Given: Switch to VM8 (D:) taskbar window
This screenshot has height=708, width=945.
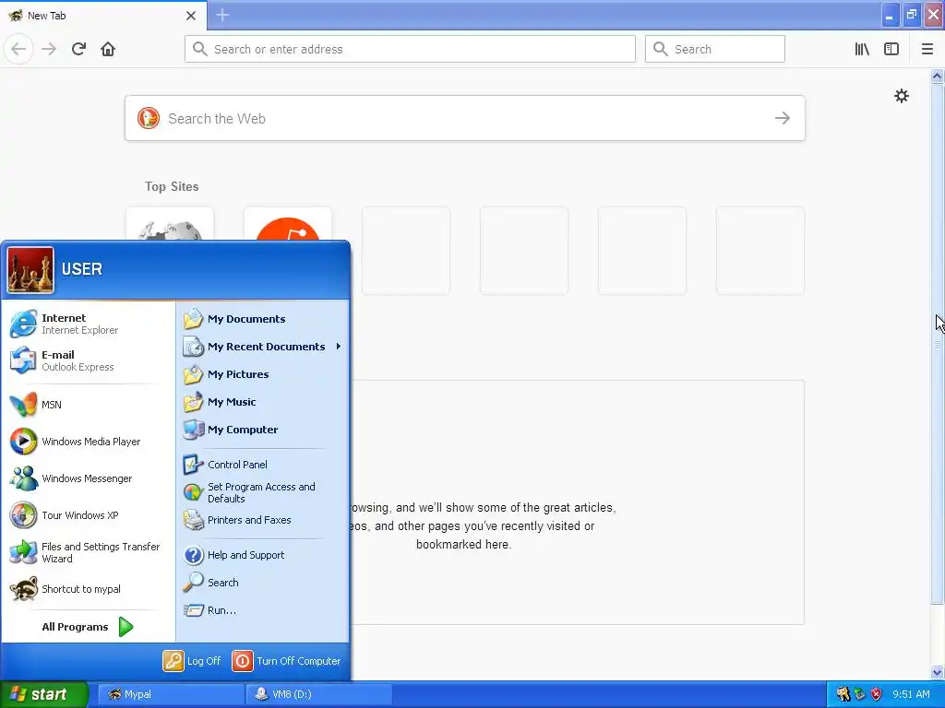Looking at the screenshot, I should 318,694.
